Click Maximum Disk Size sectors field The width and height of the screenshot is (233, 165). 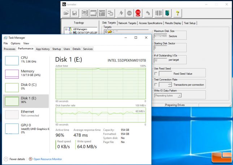click(160, 36)
